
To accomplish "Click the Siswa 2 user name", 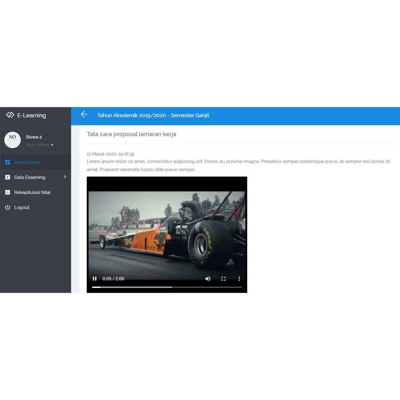I will (x=34, y=137).
